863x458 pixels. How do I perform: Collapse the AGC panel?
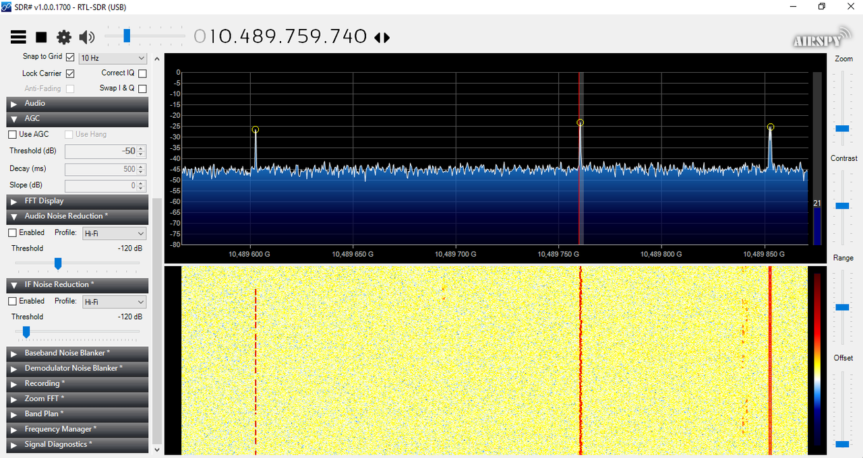click(78, 119)
